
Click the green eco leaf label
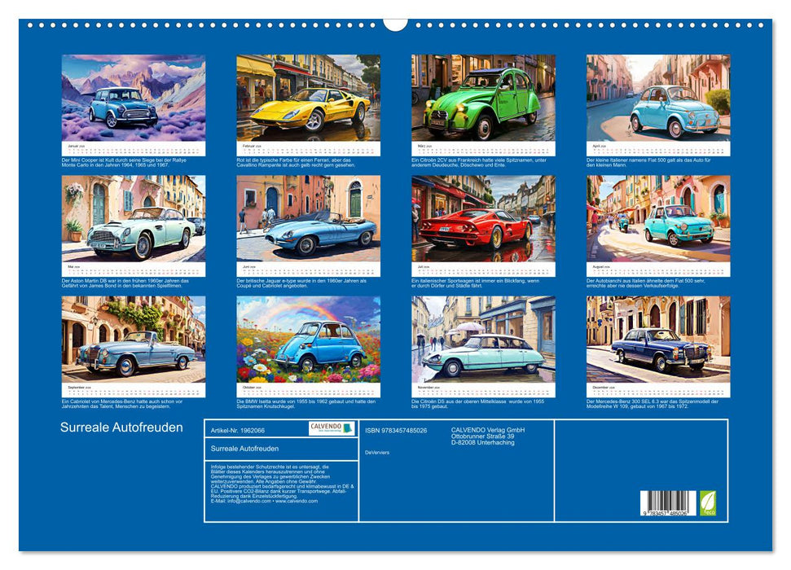pos(707,502)
